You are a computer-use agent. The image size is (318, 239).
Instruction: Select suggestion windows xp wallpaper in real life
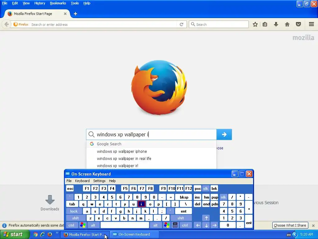coord(151,158)
